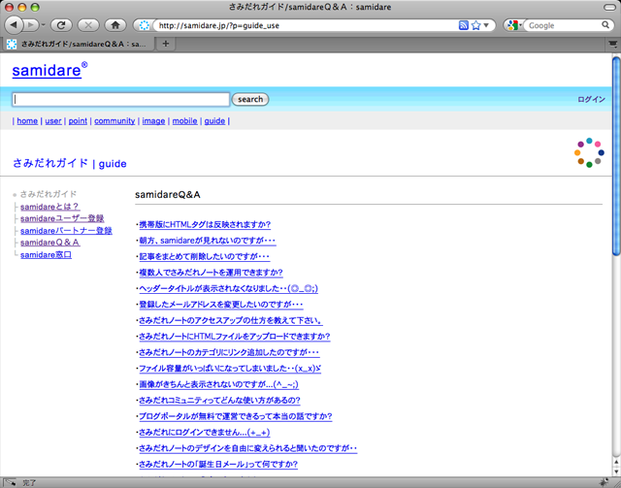Reload the page with the refresh icon
The image size is (621, 488).
tap(60, 24)
